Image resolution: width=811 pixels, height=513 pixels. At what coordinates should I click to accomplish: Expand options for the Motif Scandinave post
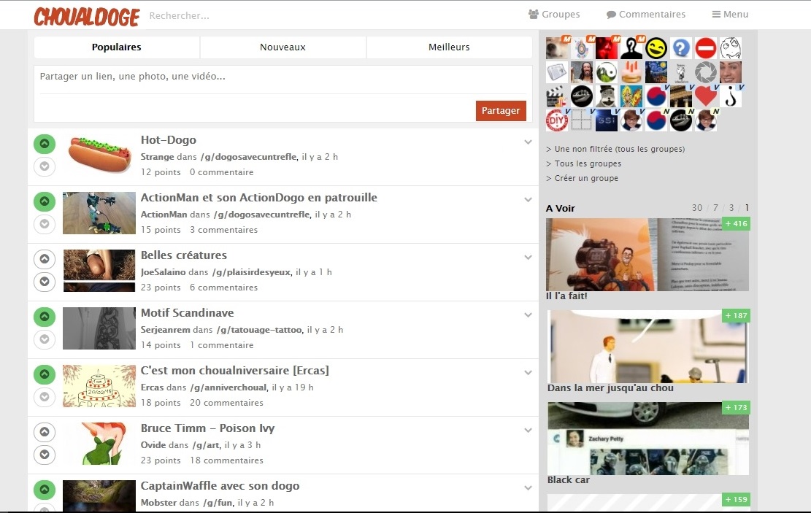(x=528, y=315)
